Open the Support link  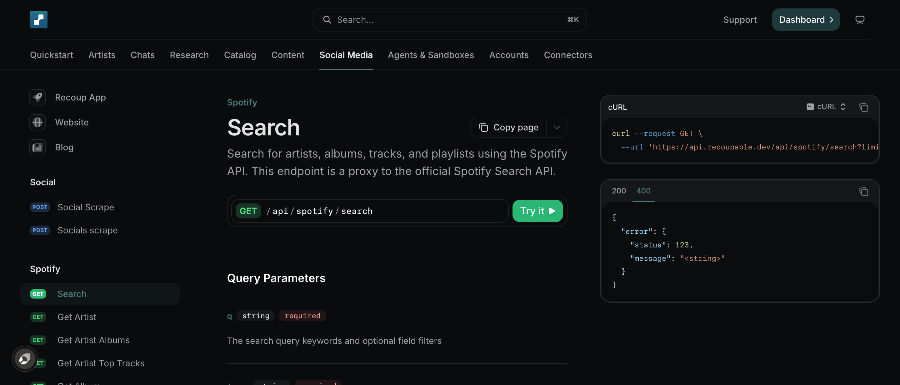[x=740, y=20]
